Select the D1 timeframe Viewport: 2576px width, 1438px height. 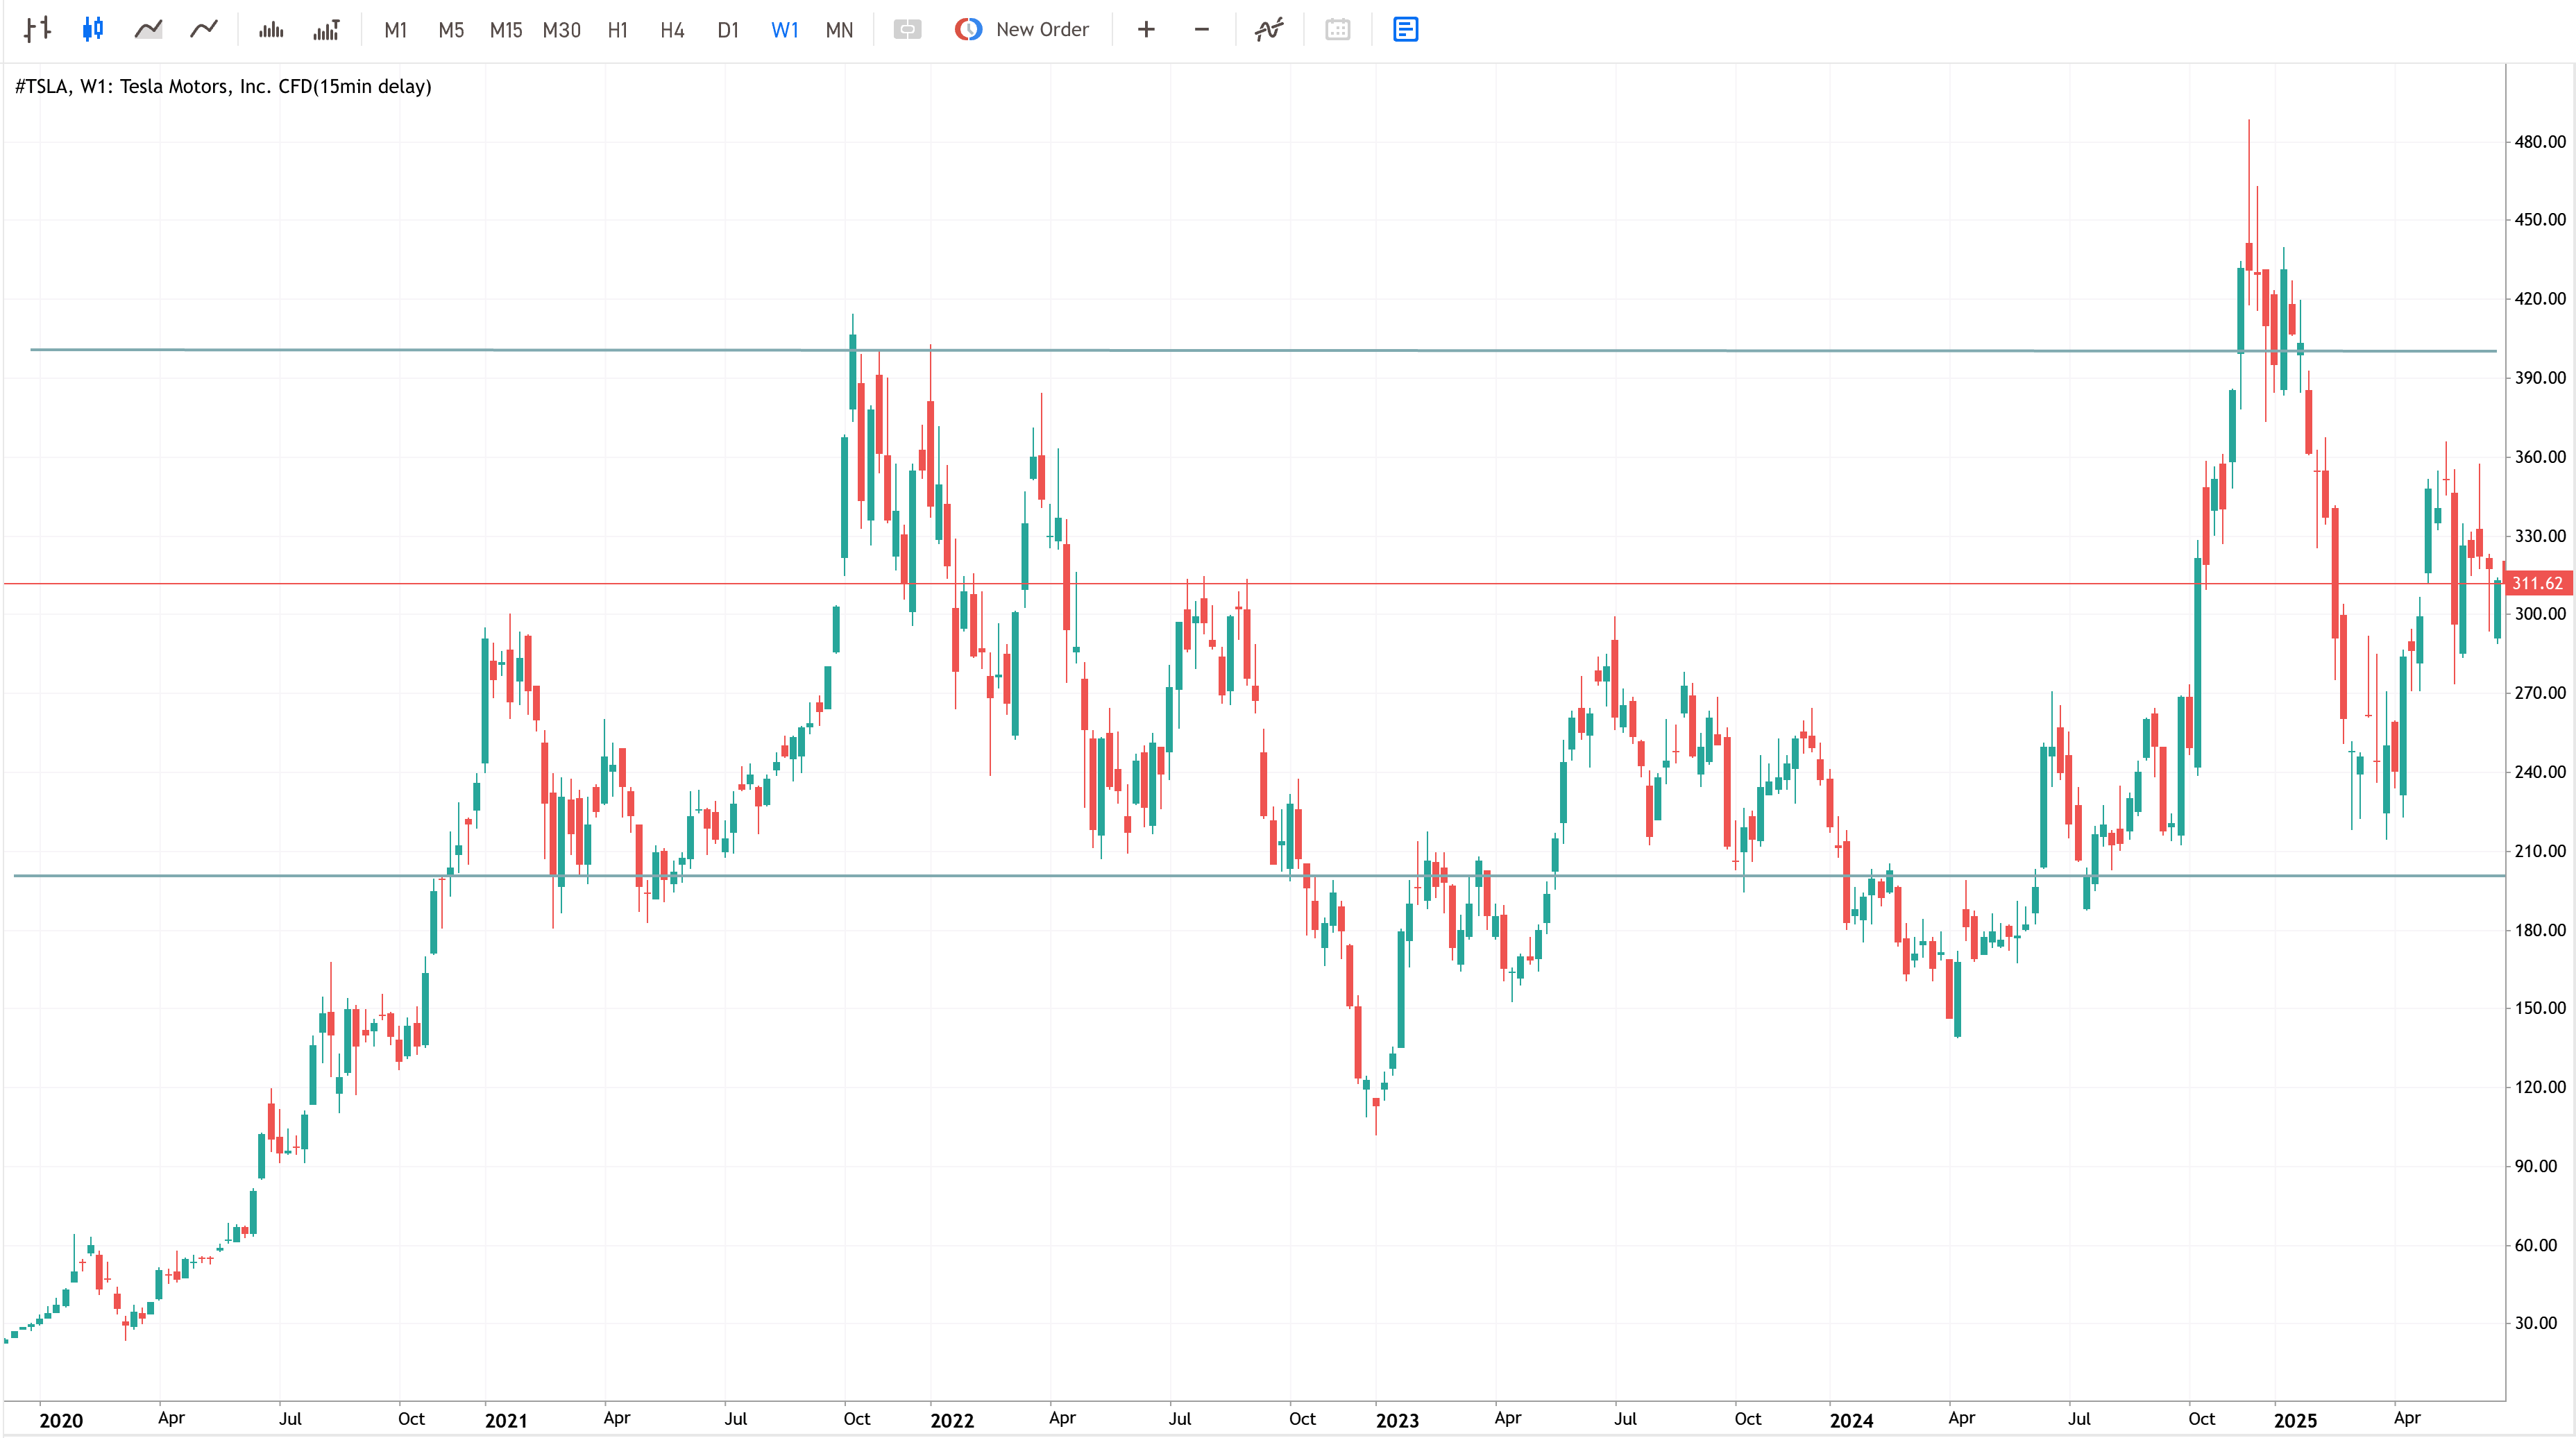pos(728,30)
